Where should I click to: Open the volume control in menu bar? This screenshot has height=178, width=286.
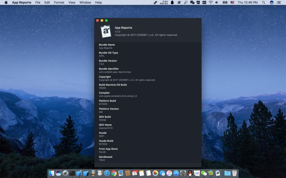tap(217, 2)
